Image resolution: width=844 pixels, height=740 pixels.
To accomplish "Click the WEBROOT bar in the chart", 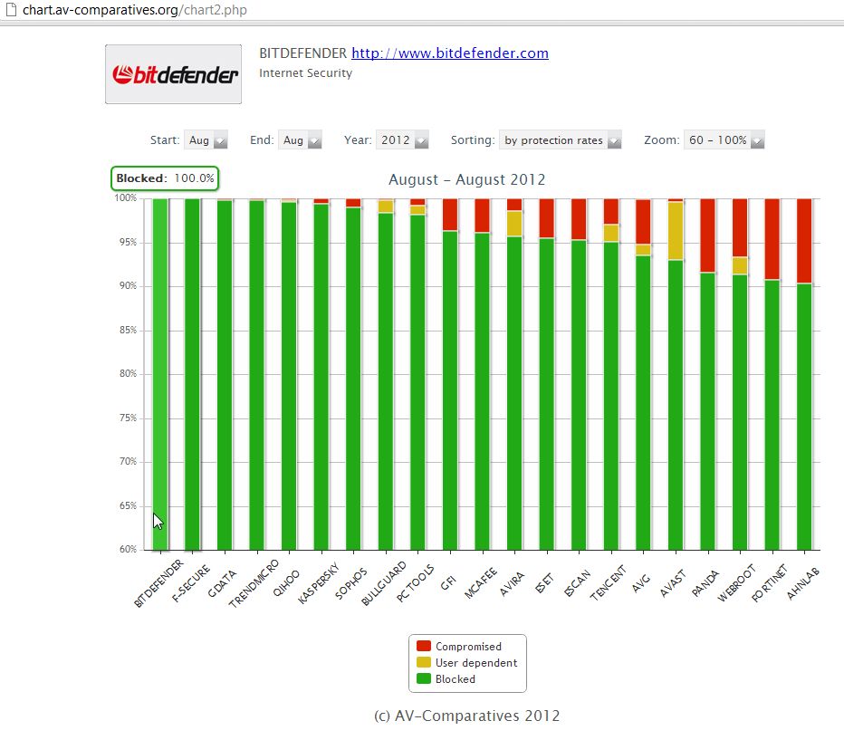I will tap(740, 374).
